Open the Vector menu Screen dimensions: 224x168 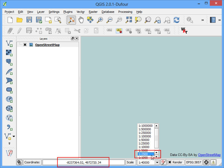[81, 12]
